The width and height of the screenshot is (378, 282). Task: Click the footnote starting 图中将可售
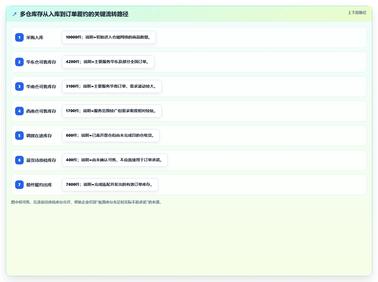[87, 202]
